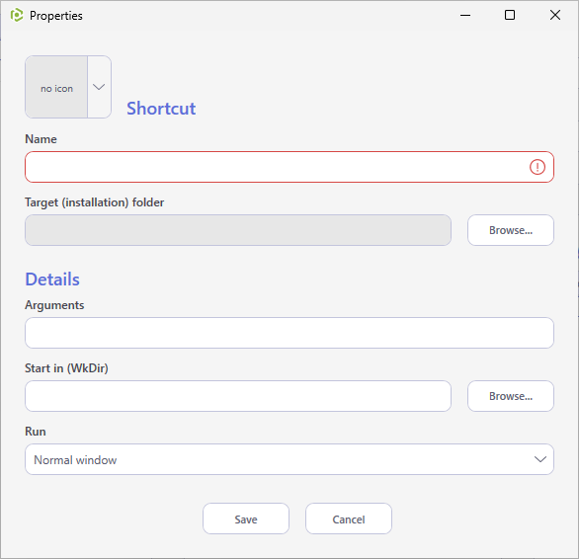Focus the Name input field
The height and width of the screenshot is (559, 579).
[x=289, y=167]
